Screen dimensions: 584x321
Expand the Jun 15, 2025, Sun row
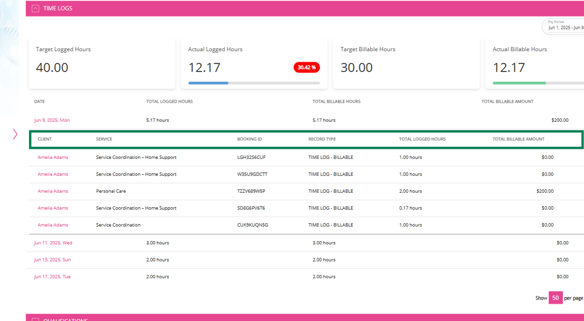52,259
